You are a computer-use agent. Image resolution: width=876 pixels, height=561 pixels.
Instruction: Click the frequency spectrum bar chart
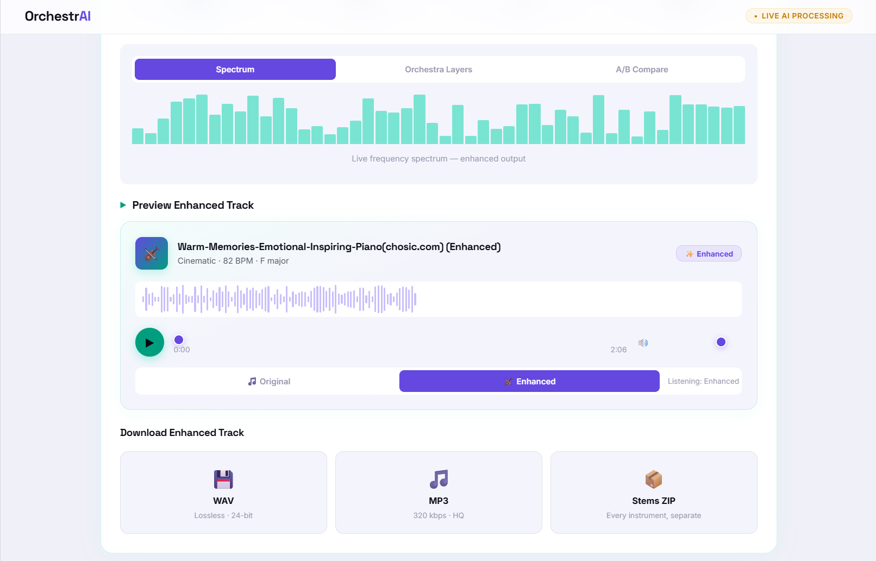pos(439,119)
